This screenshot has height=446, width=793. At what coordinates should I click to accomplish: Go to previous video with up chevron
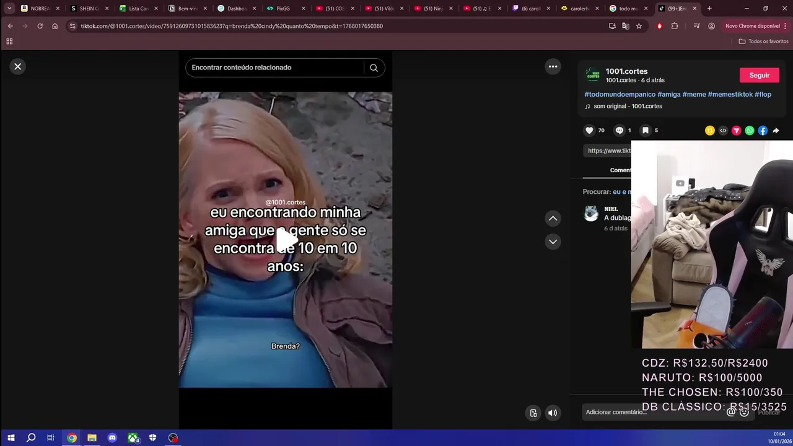click(553, 218)
